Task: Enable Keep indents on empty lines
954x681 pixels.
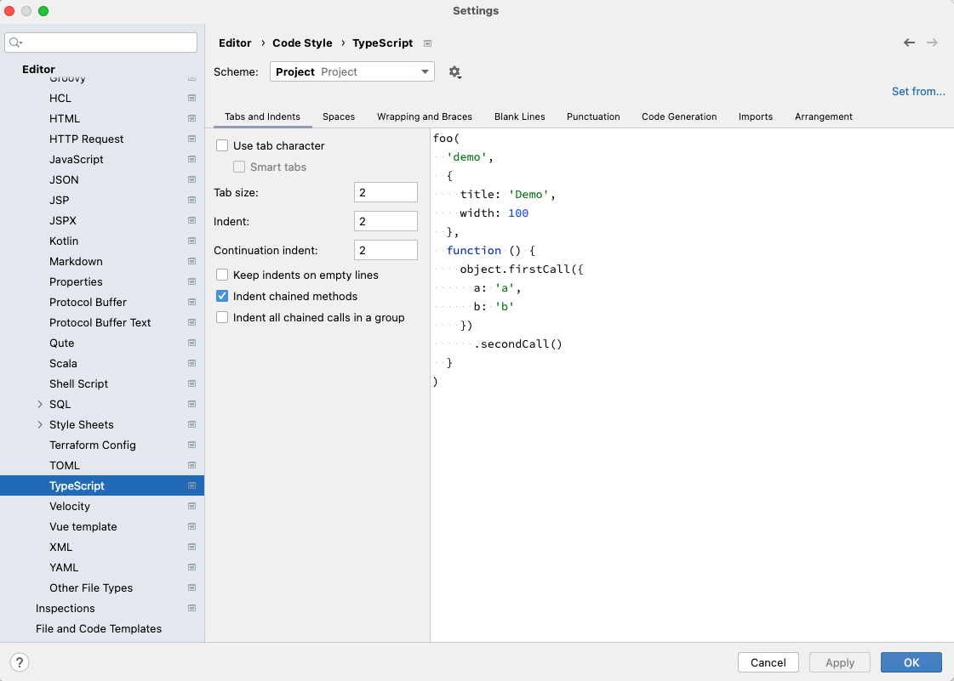Action: pos(222,275)
